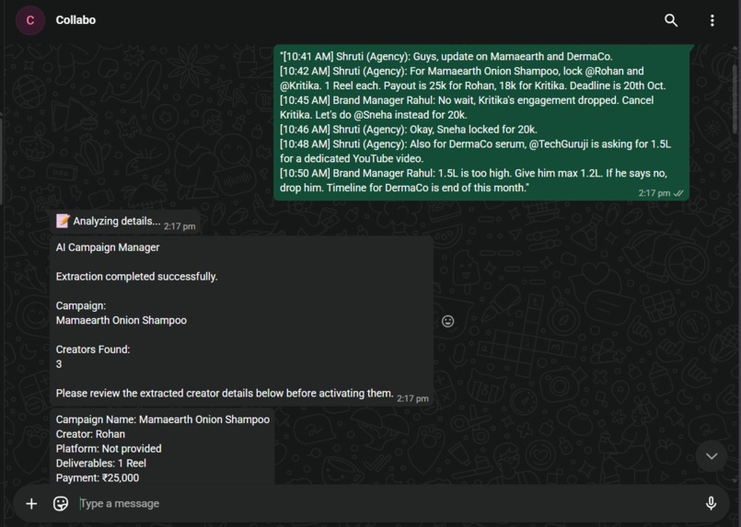Click the double-check delivery ticks
Screen dimensions: 741x527
[x=678, y=193]
